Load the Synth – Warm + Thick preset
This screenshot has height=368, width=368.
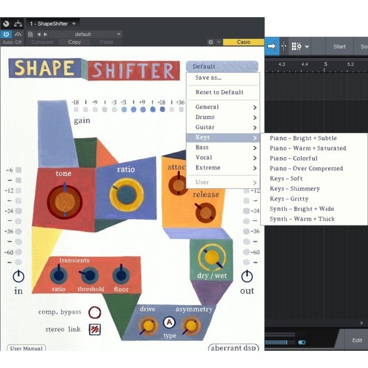click(314, 219)
